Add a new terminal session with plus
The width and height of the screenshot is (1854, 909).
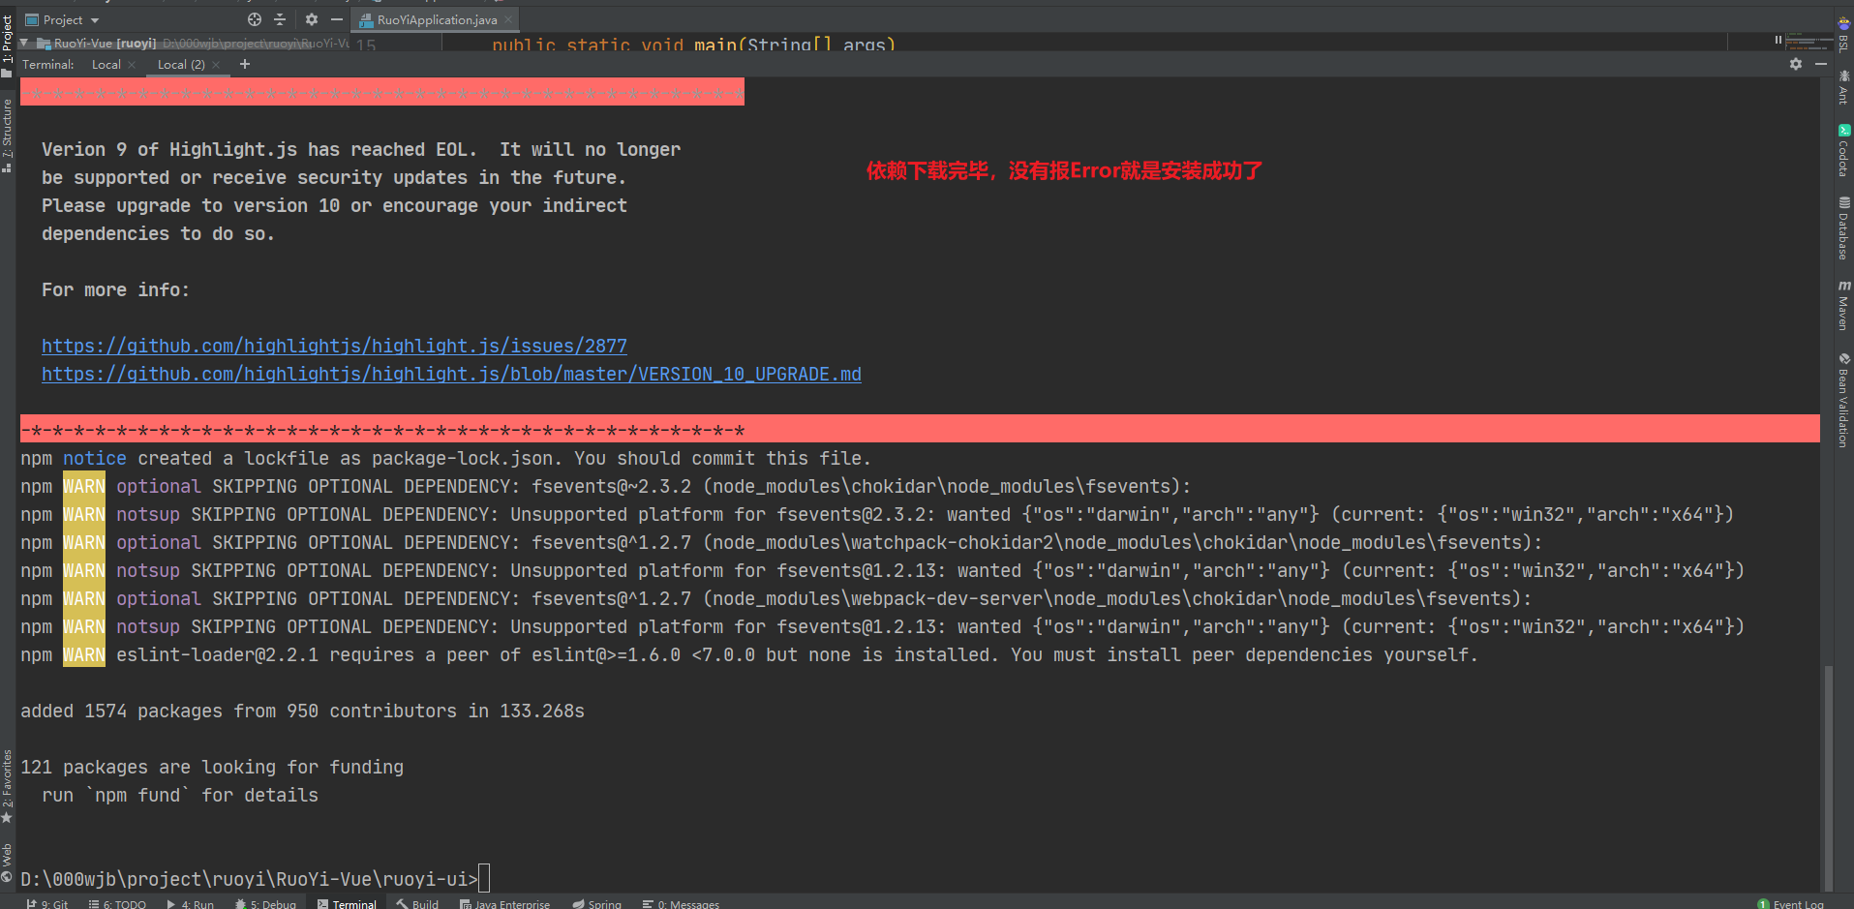(x=245, y=64)
